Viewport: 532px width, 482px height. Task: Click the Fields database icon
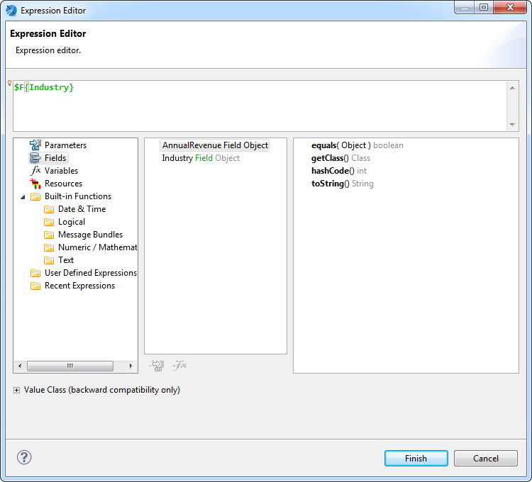coord(35,158)
